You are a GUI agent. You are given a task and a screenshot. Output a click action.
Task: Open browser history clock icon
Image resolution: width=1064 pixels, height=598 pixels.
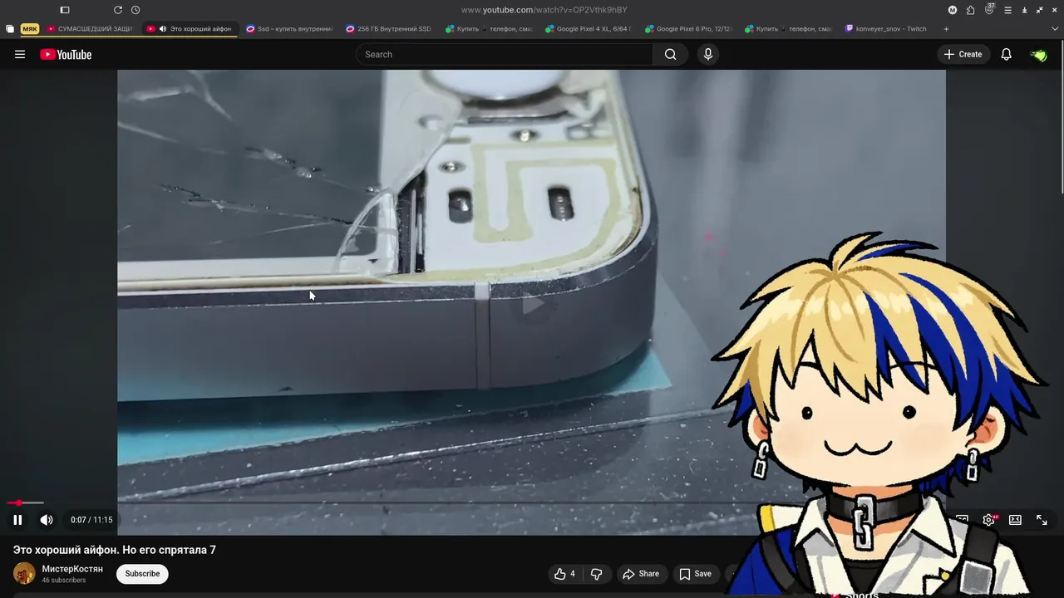click(135, 10)
